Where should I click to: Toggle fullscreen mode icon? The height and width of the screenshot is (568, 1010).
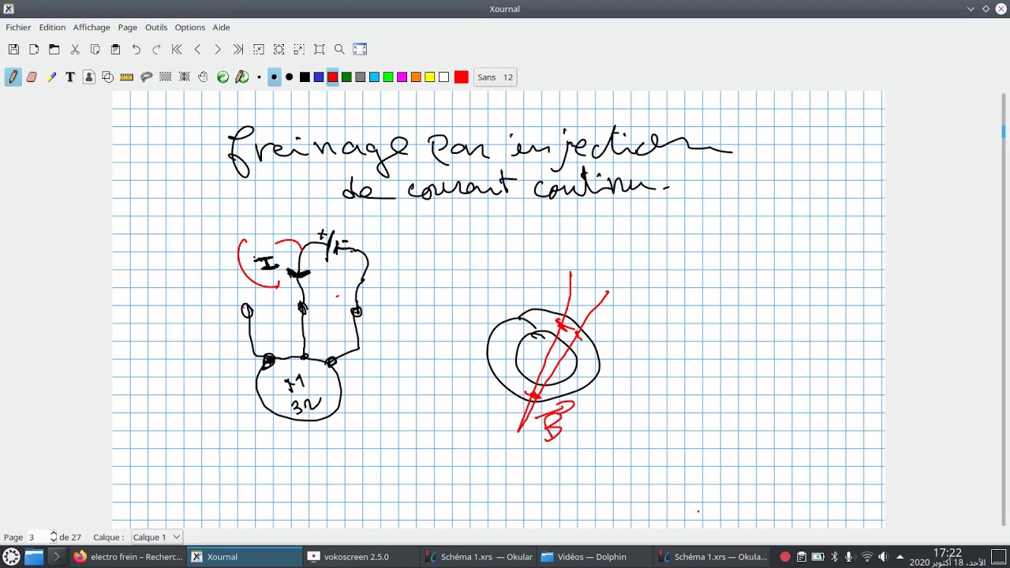pyautogui.click(x=361, y=49)
